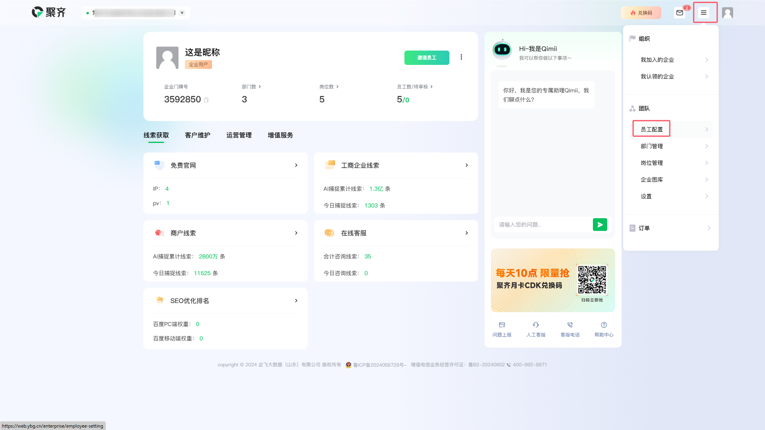Expand the enterprise selector dropdown arrow
The height and width of the screenshot is (430, 765).
coord(182,13)
